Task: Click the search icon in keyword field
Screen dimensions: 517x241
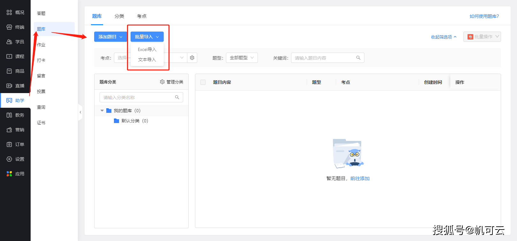Action: (x=358, y=58)
